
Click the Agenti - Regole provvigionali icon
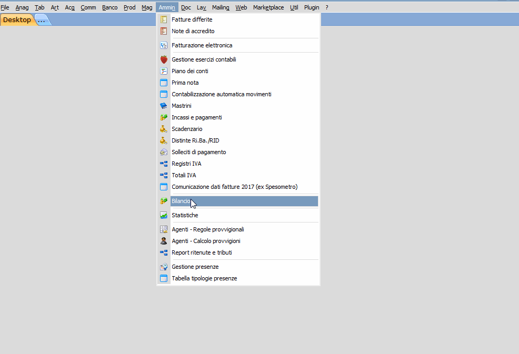164,230
